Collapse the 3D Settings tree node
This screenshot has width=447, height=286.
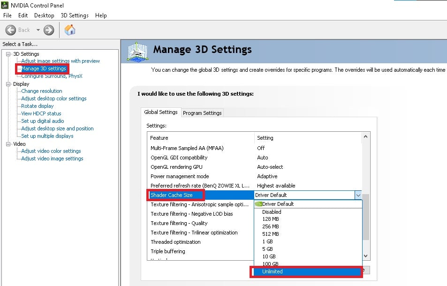[8, 54]
